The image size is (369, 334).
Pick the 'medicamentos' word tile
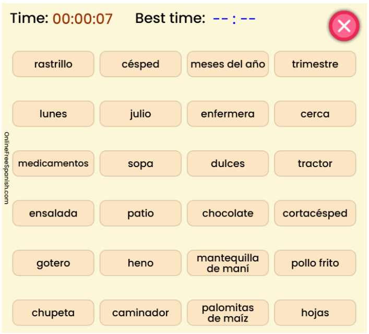[x=53, y=163]
